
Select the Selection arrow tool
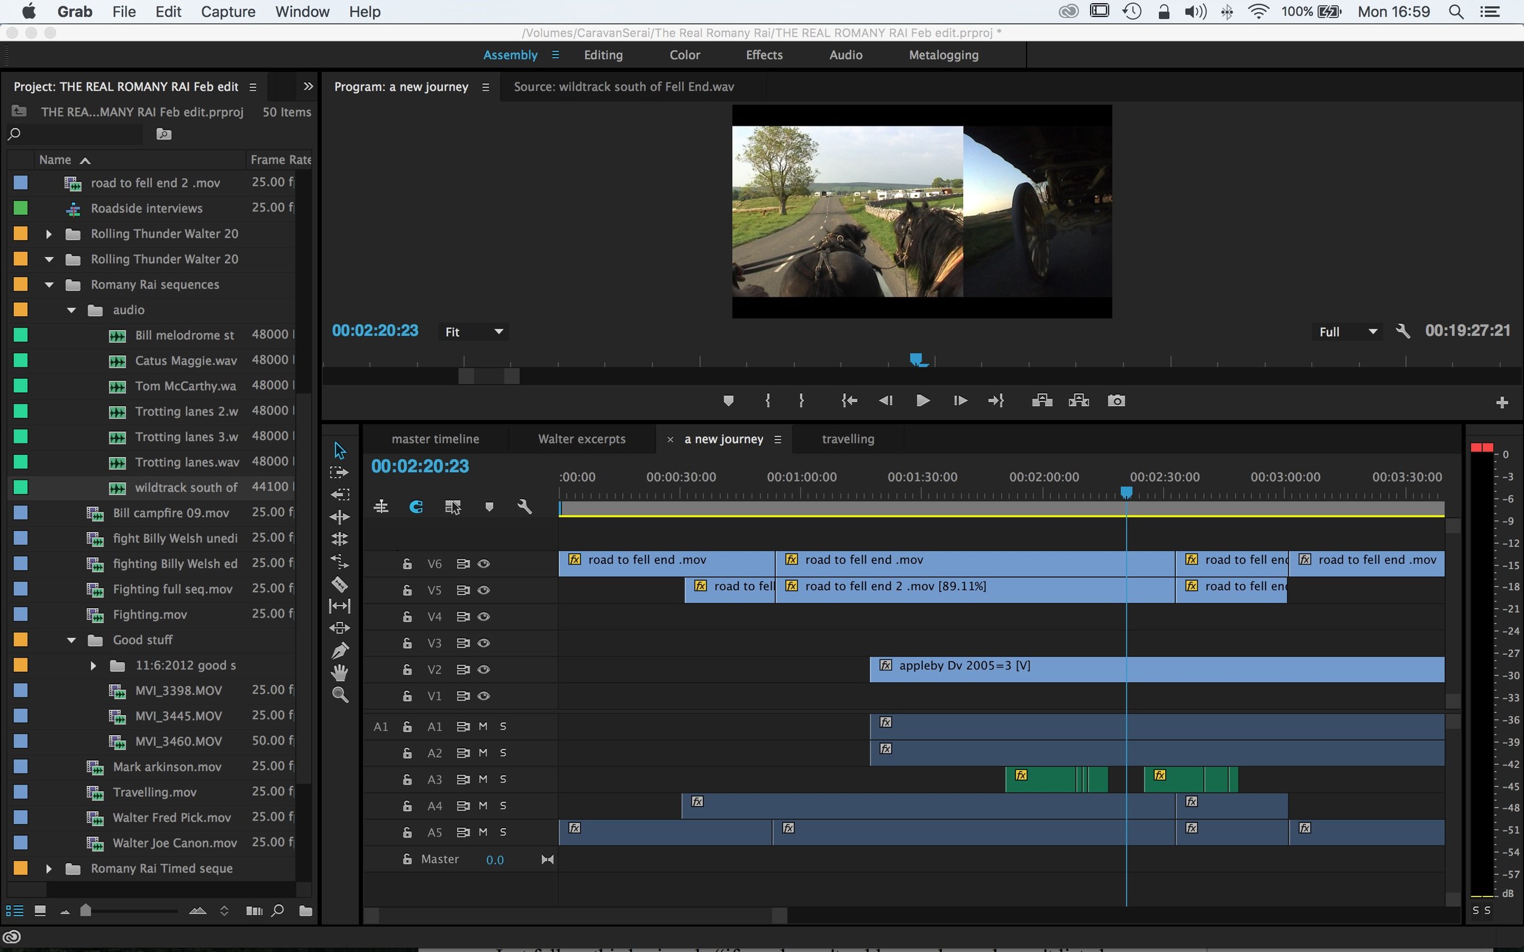340,450
